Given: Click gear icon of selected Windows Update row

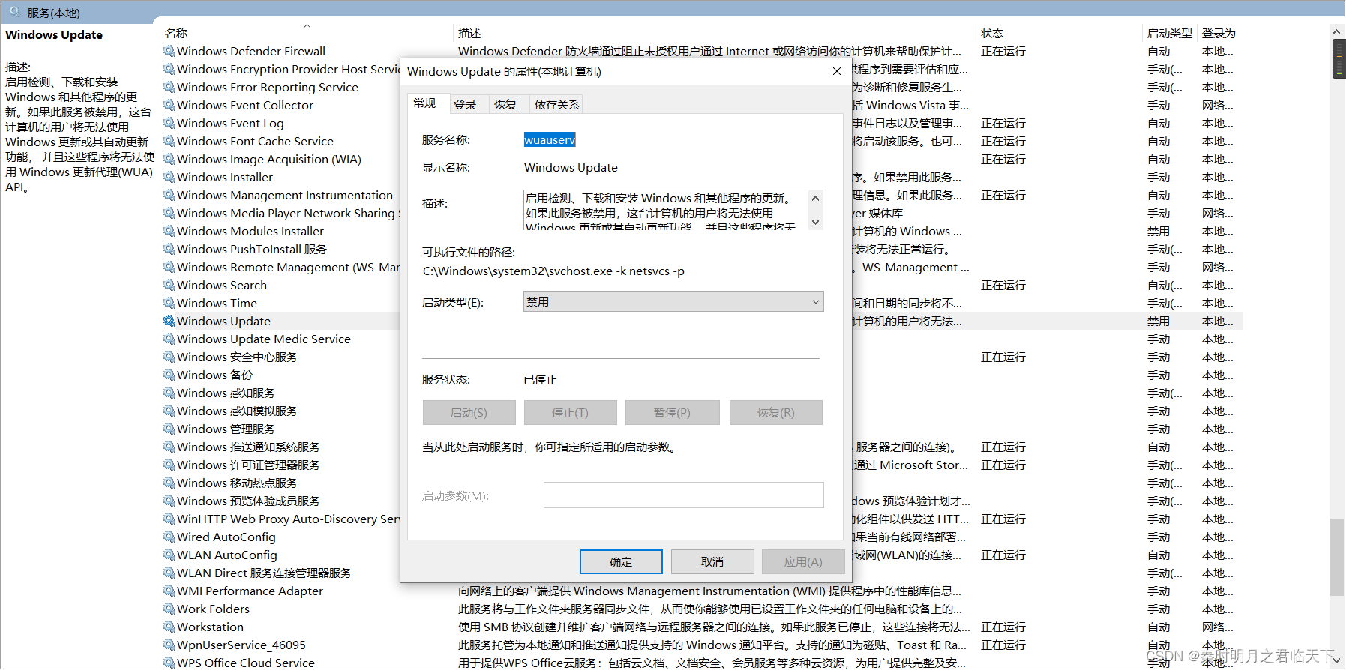Looking at the screenshot, I should click(x=169, y=321).
